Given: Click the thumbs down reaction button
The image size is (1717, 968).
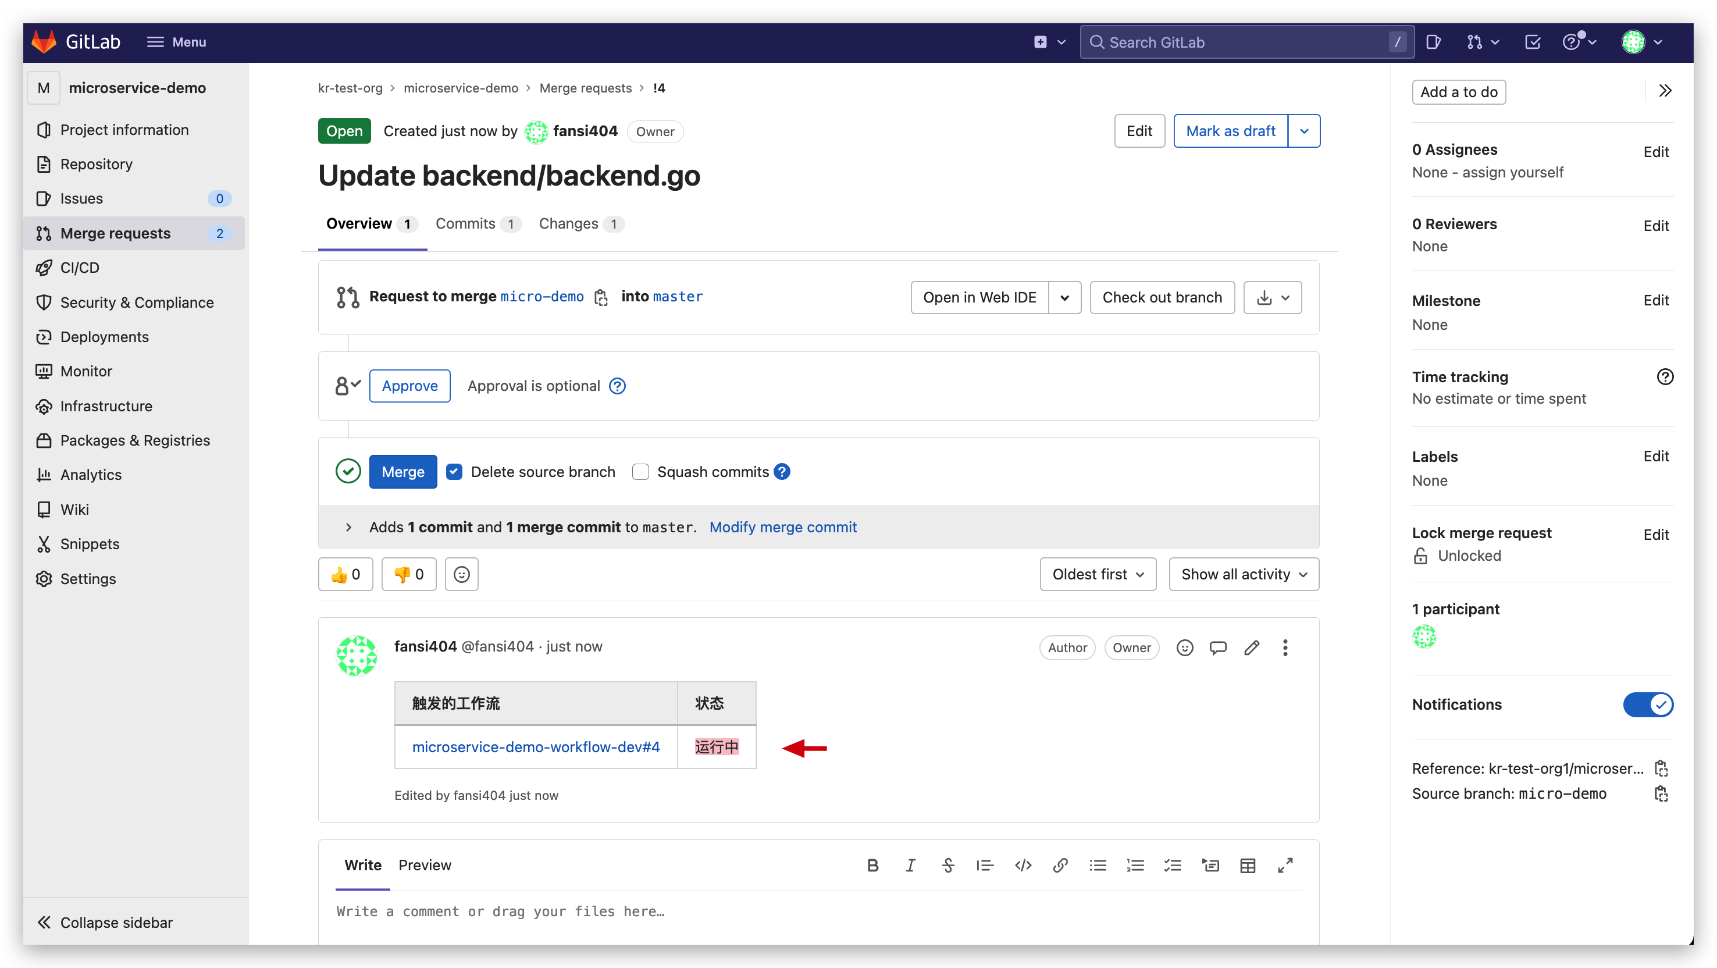Looking at the screenshot, I should tap(408, 574).
